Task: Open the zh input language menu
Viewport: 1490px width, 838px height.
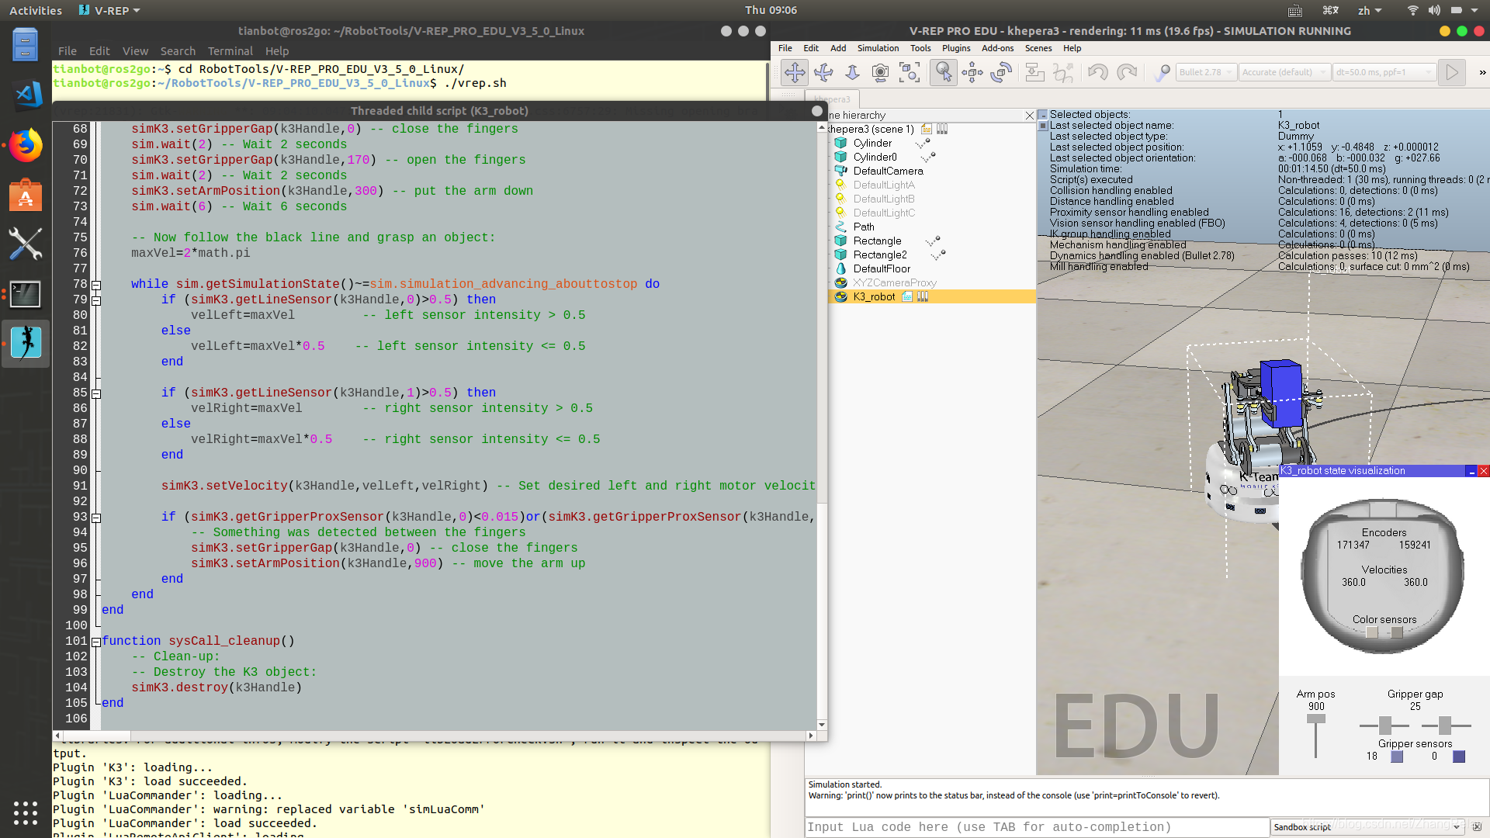Action: 1369,10
